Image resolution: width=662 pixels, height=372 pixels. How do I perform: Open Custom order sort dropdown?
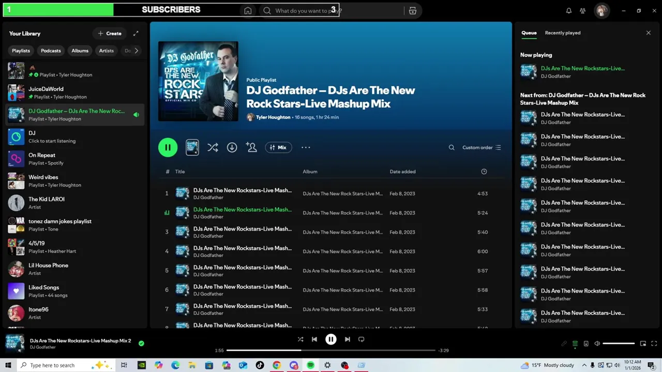tap(482, 147)
